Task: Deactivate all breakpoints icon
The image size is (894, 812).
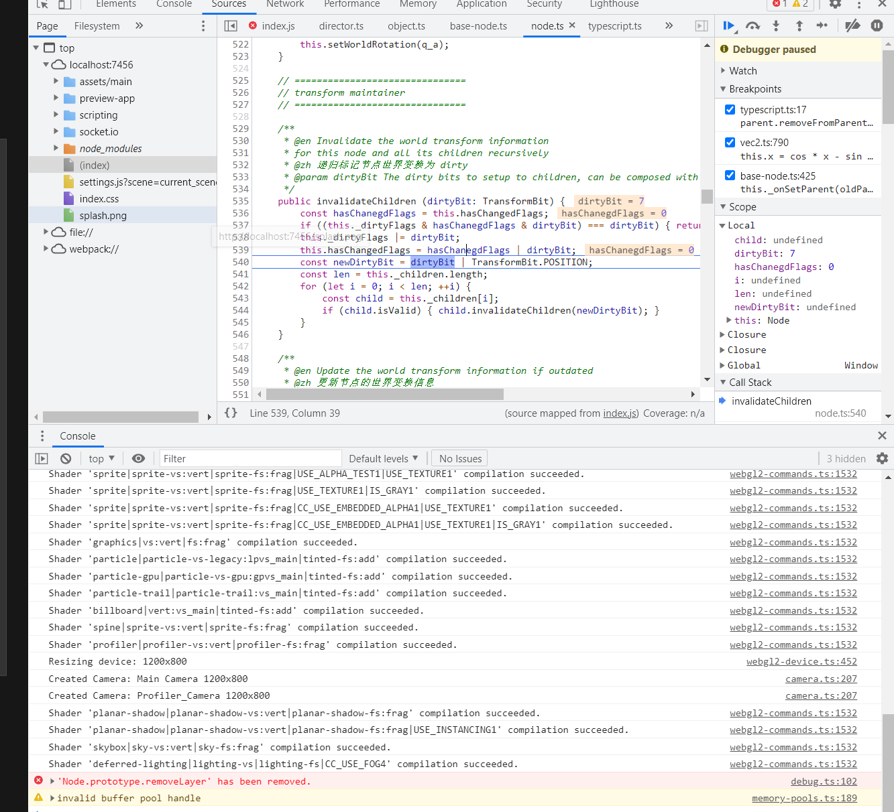Action: [x=852, y=25]
